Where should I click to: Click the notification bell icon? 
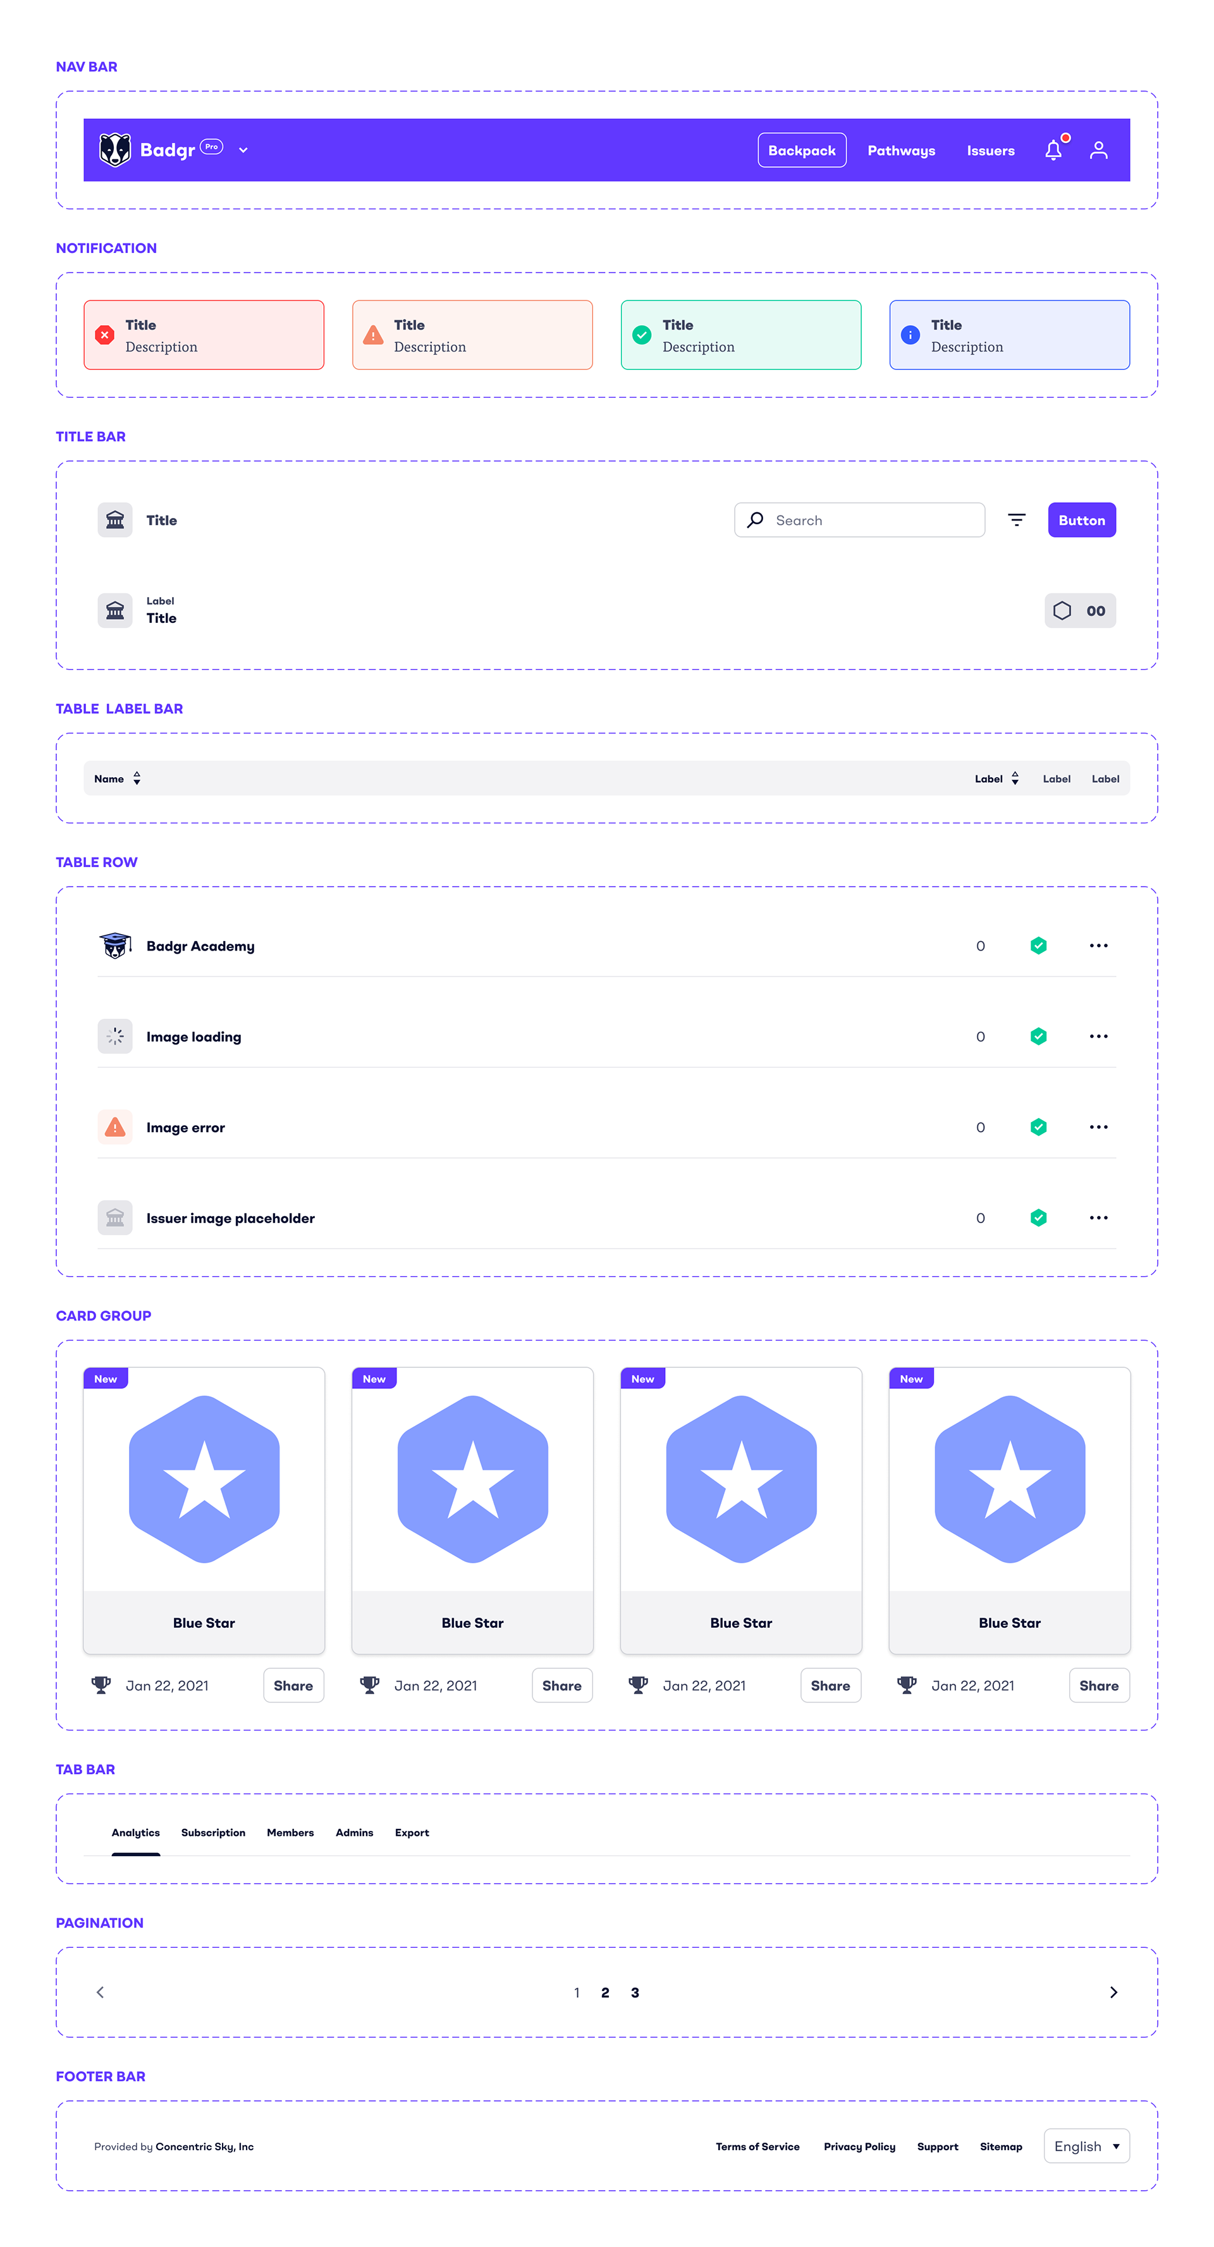(x=1053, y=150)
